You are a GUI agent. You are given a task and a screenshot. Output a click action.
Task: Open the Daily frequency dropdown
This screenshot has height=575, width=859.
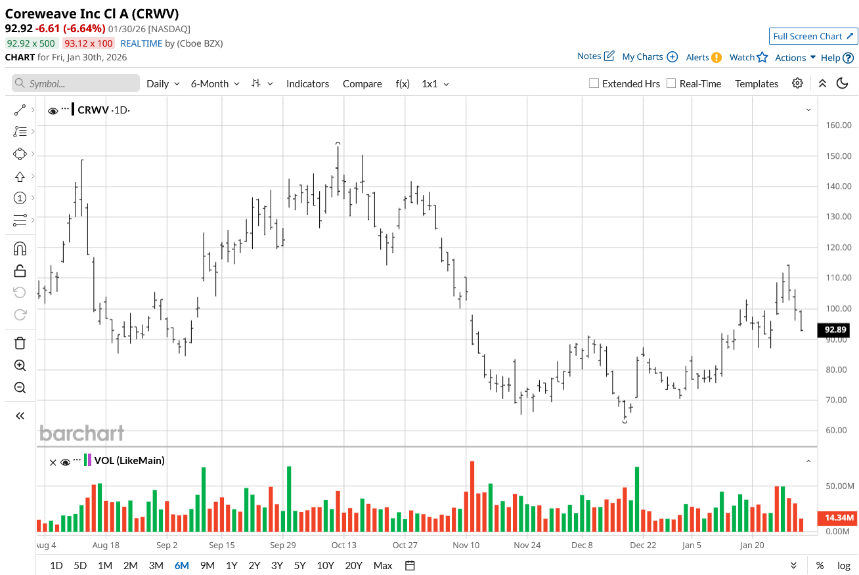[x=163, y=83]
